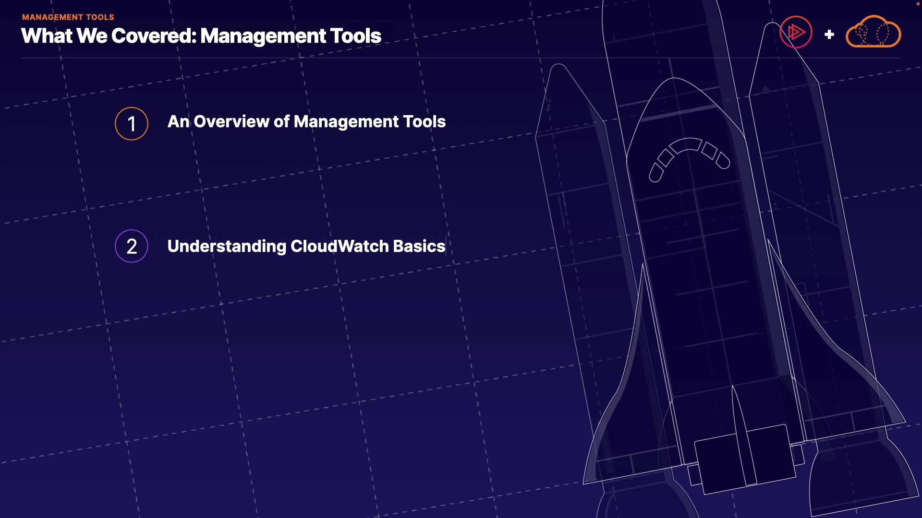The width and height of the screenshot is (922, 518).
Task: Click the 'What We Covered: Management Tools' title
Action: pyautogui.click(x=201, y=36)
